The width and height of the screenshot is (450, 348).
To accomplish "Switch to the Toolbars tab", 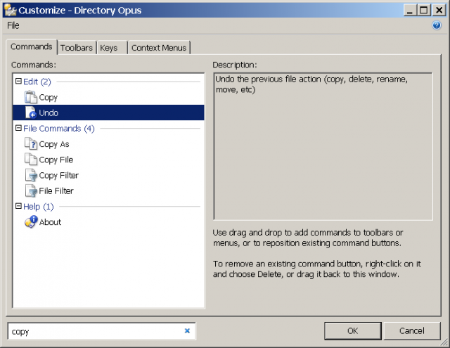I will 77,48.
